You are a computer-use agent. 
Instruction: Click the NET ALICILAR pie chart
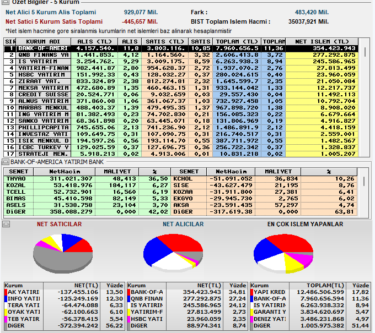click(x=173, y=253)
